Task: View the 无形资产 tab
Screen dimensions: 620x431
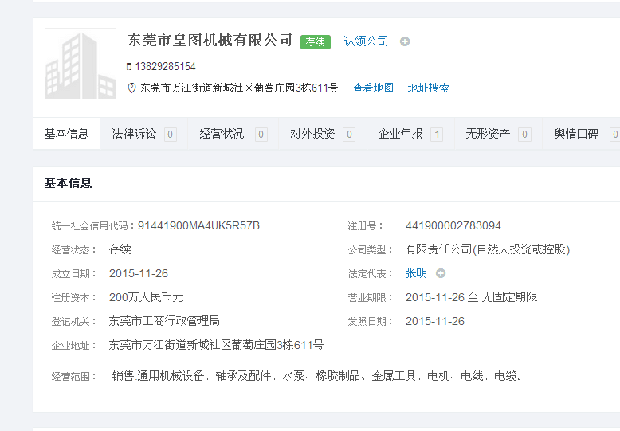Action: (x=488, y=134)
